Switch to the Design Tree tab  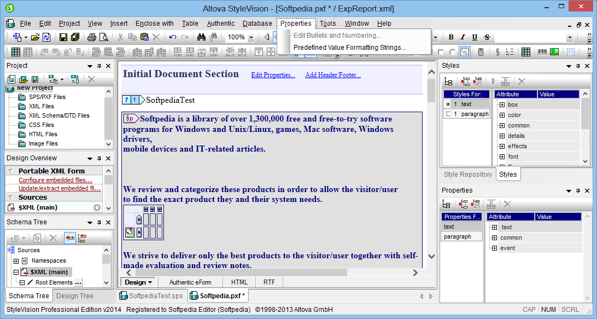pyautogui.click(x=74, y=296)
